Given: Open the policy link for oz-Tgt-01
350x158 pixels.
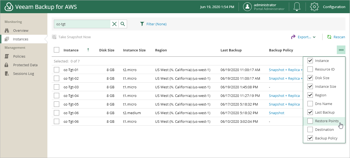Looking at the screenshot, I should pyautogui.click(x=286, y=70).
